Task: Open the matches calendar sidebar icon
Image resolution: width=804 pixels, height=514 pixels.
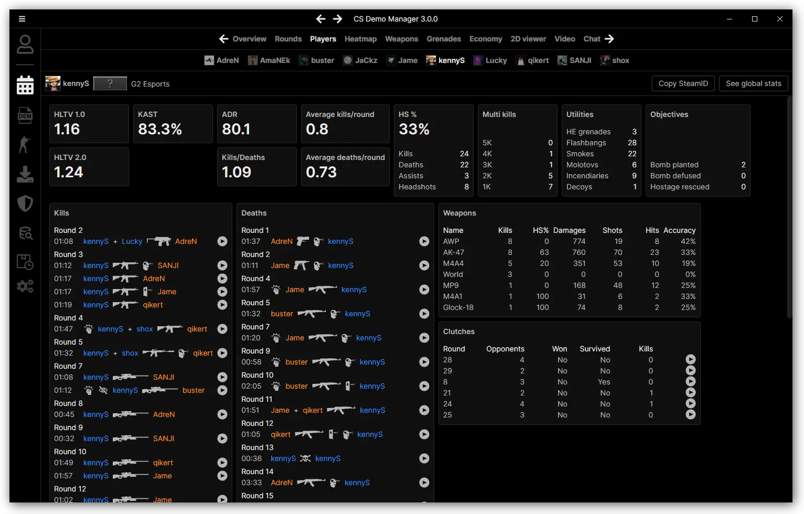Action: pos(25,85)
